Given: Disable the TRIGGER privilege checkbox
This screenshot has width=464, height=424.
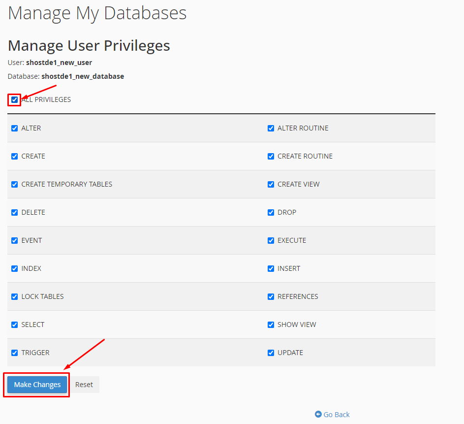Looking at the screenshot, I should (14, 353).
